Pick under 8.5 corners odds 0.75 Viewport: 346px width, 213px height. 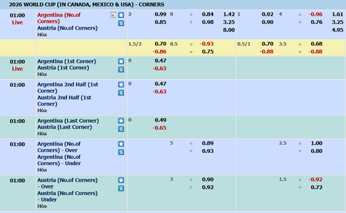pyautogui.click(x=208, y=52)
